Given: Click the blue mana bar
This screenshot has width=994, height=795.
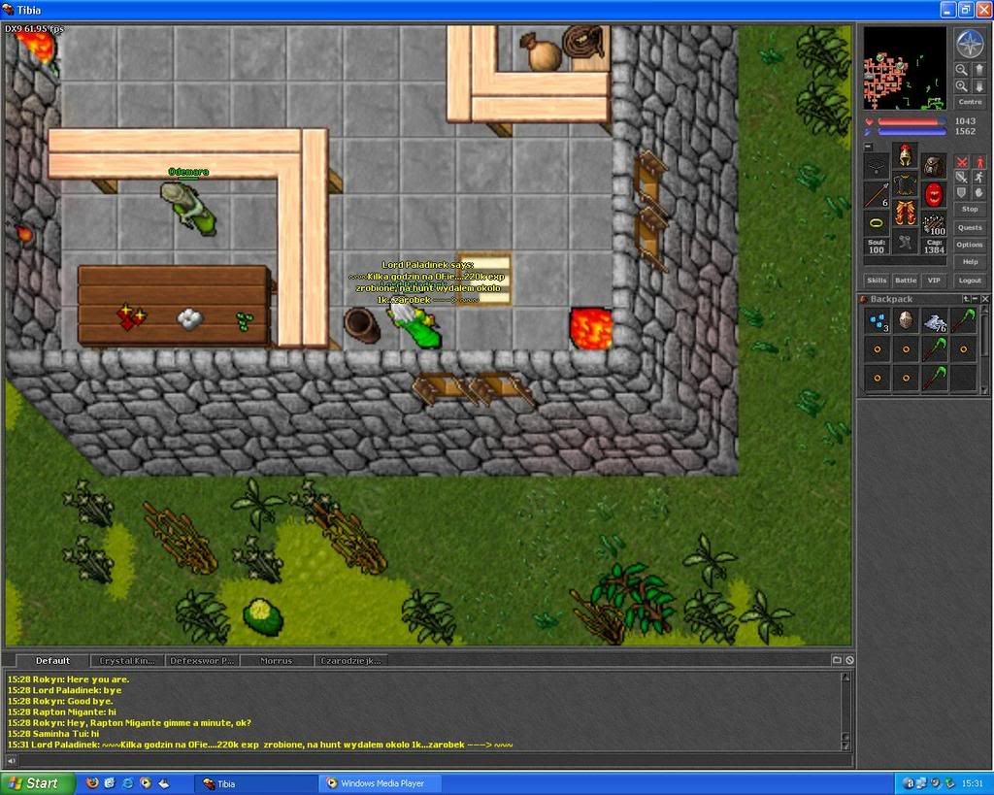Looking at the screenshot, I should click(x=911, y=131).
